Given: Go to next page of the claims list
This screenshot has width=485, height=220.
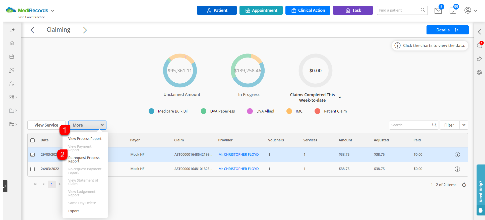Looking at the screenshot, I should click(60, 184).
